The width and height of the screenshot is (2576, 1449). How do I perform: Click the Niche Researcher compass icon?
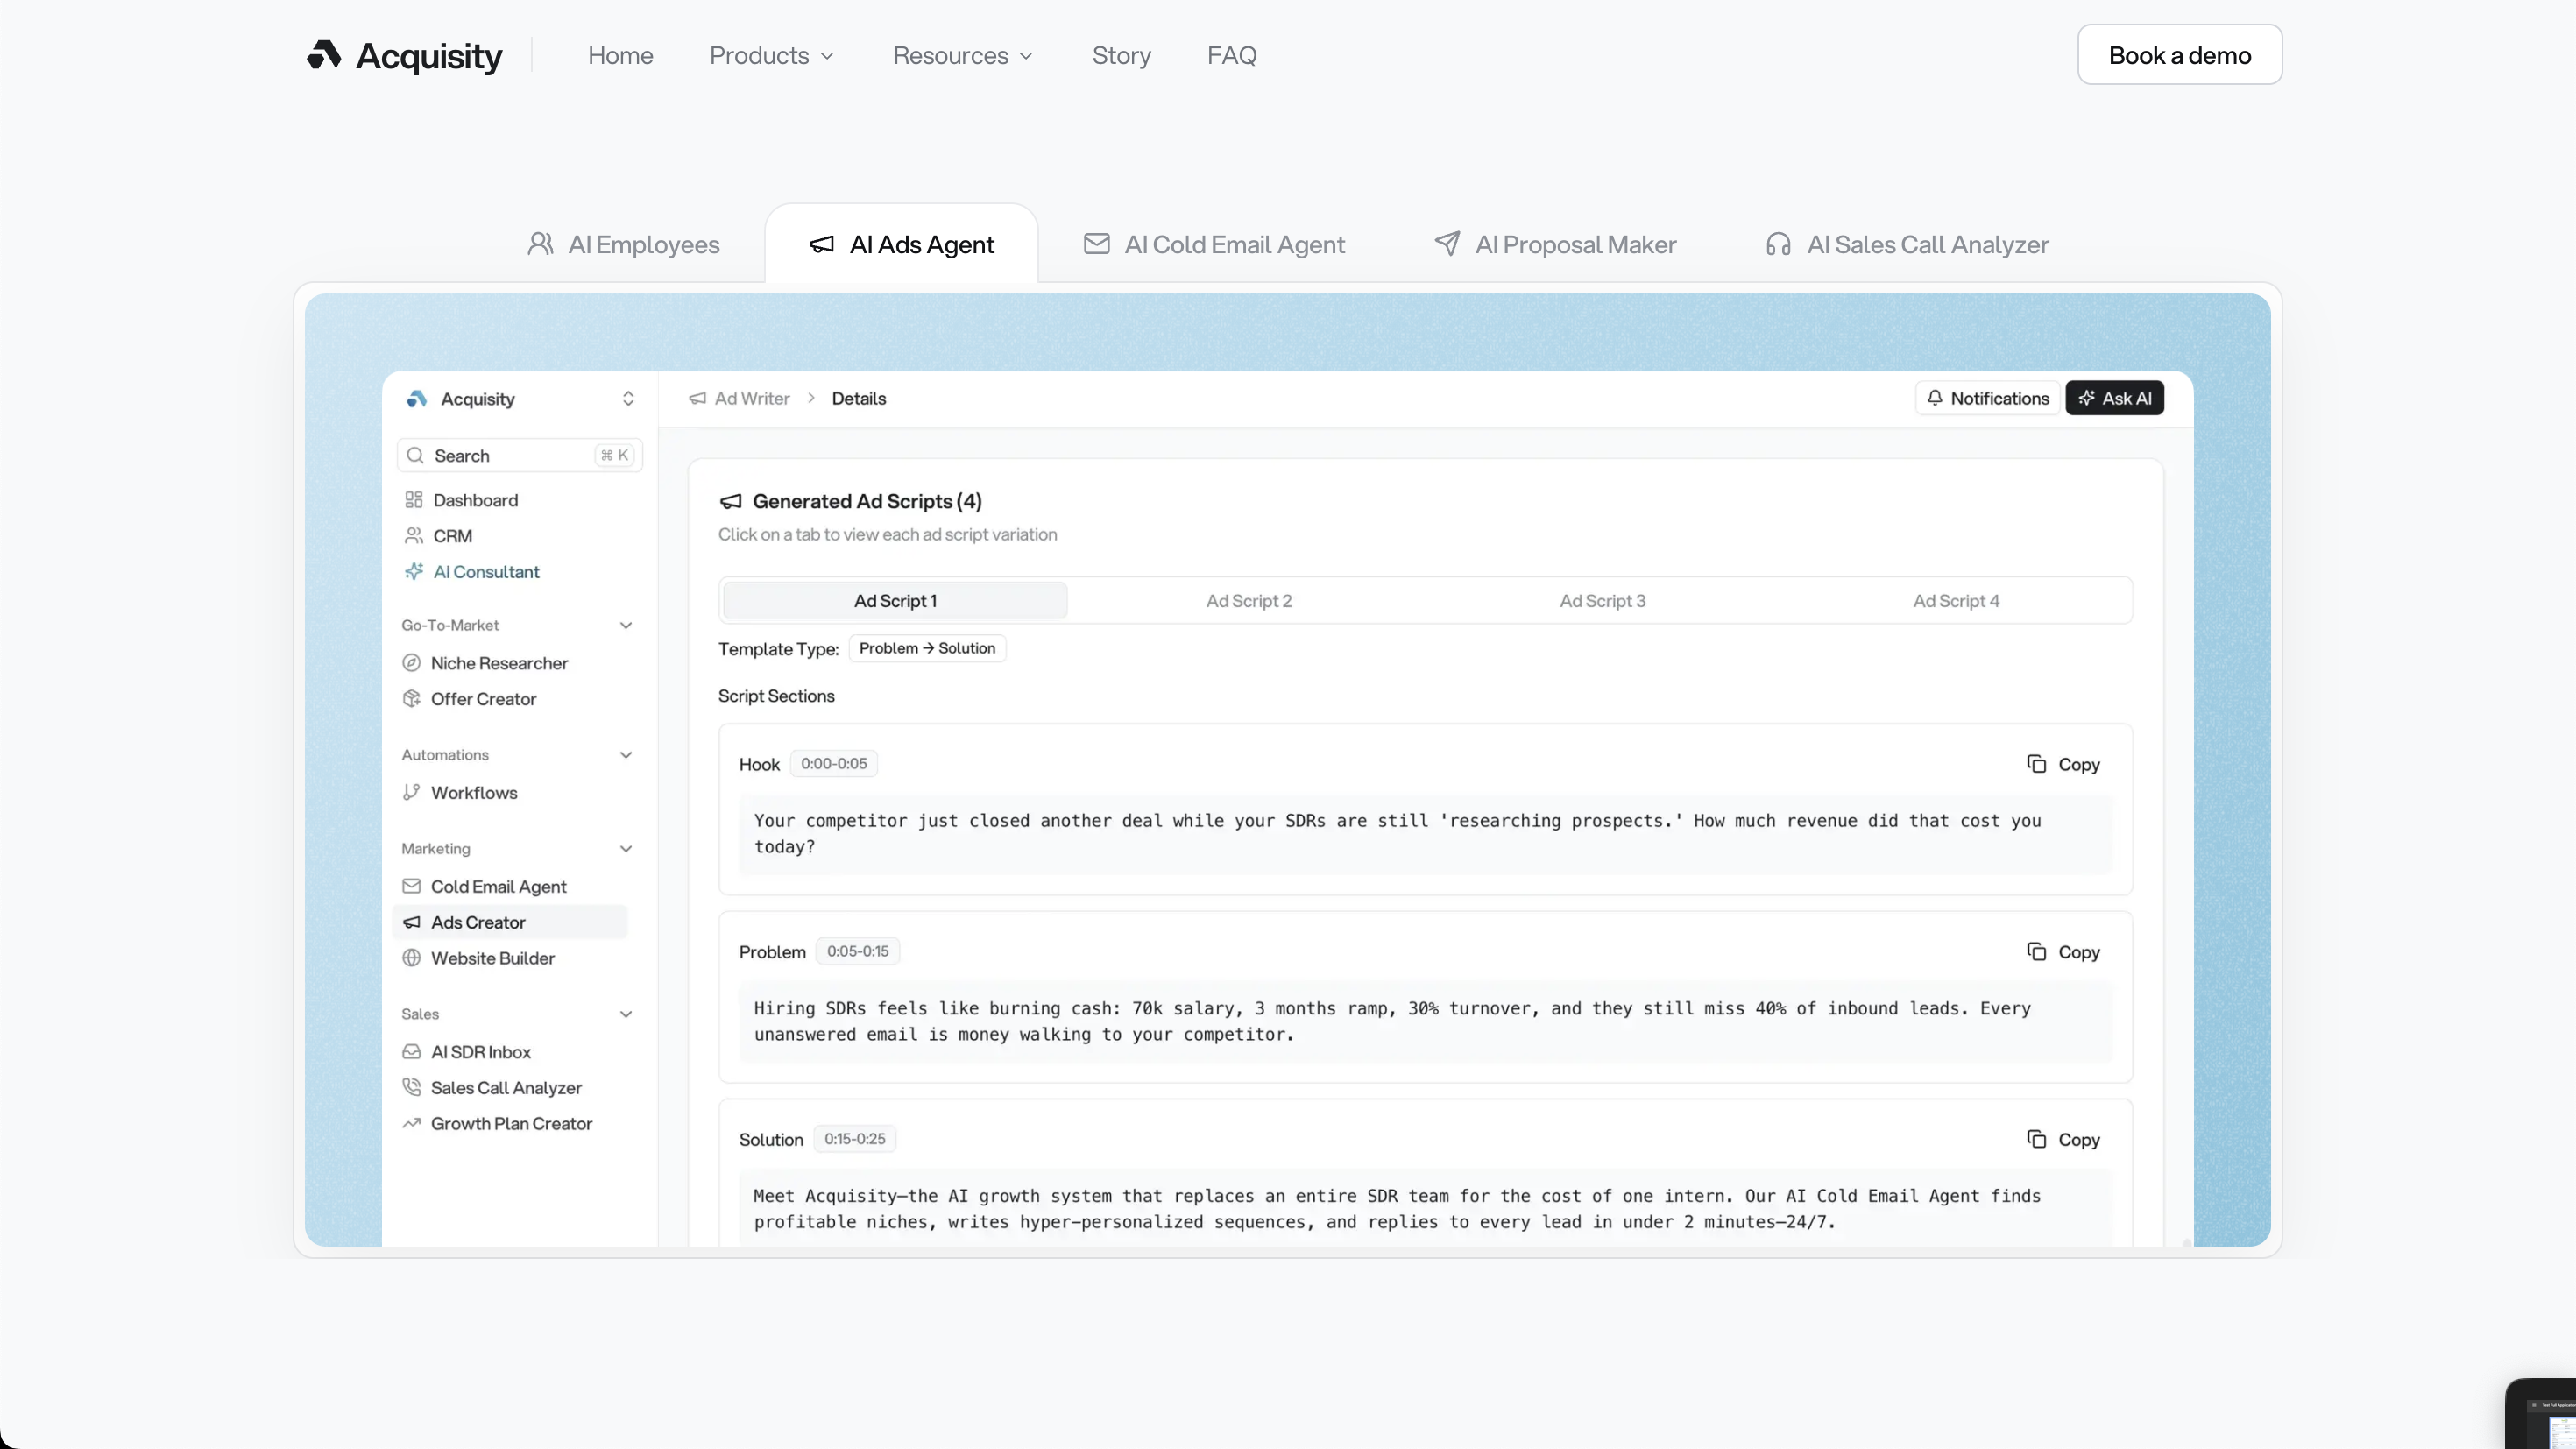tap(411, 662)
